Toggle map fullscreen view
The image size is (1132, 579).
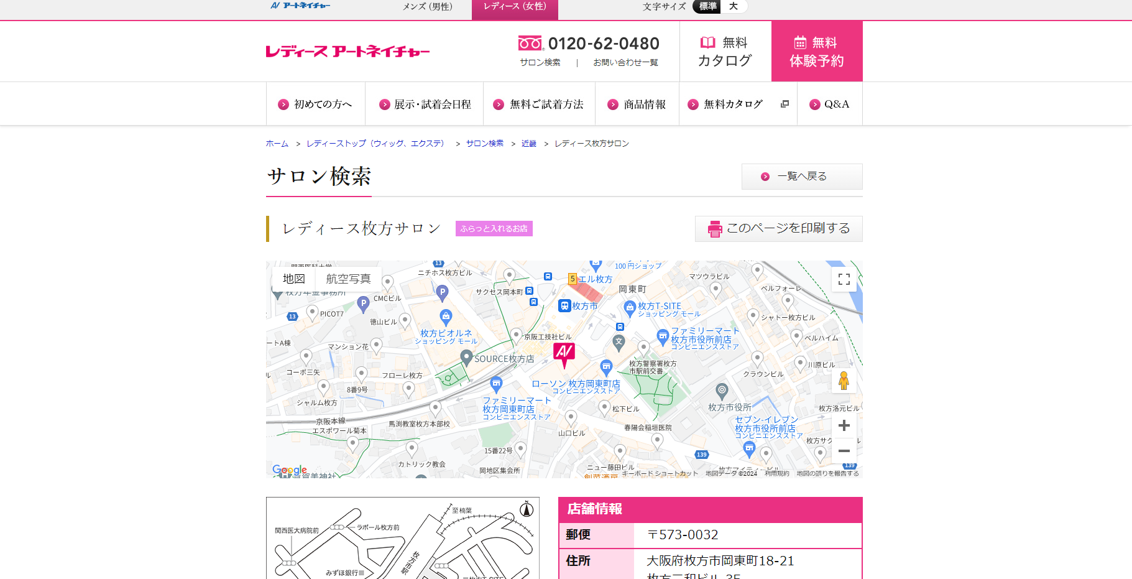click(x=844, y=279)
